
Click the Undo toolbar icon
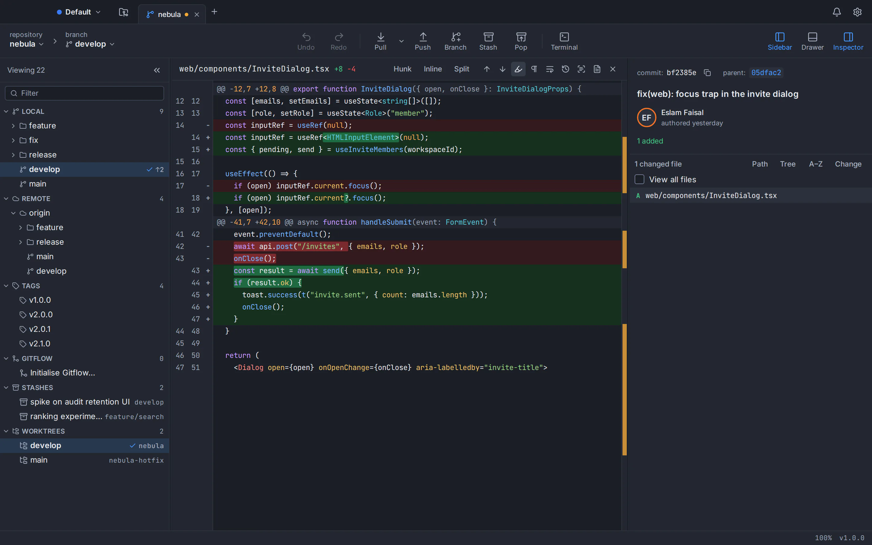coord(306,41)
